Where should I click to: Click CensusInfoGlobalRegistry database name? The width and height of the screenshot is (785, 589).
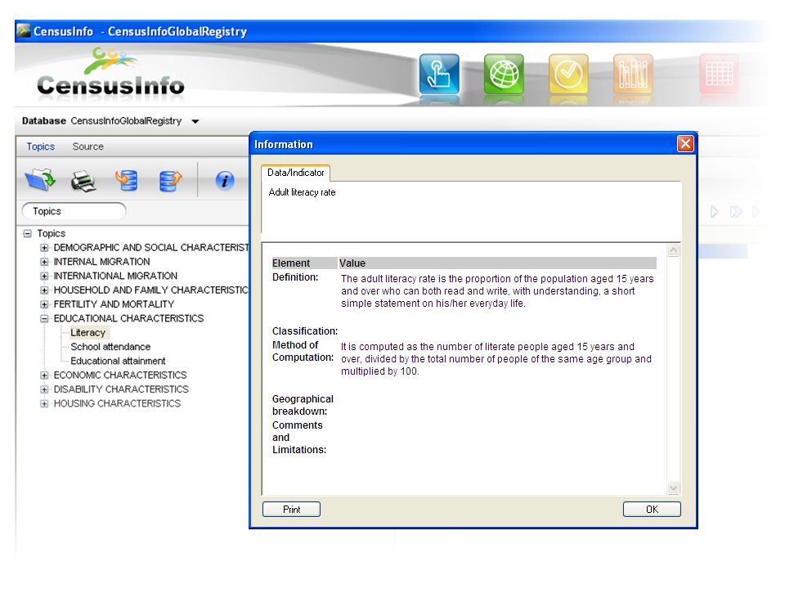coord(126,121)
